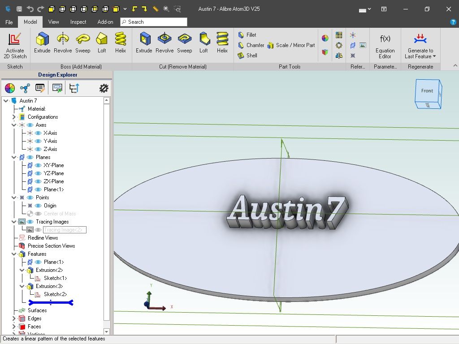Click the blue feature rollback bar
Viewport: 459px width, 344px height.
pyautogui.click(x=51, y=302)
